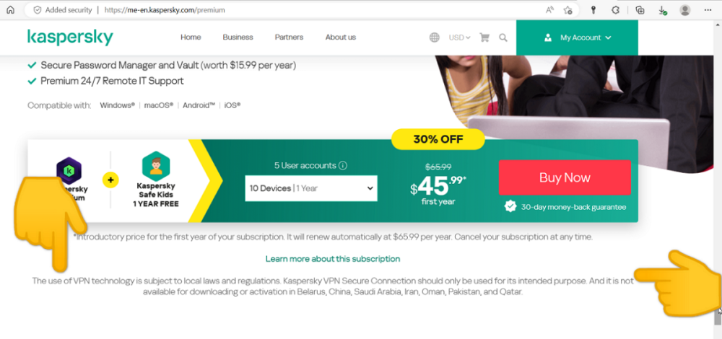Click the red Buy Now button
This screenshot has height=339, width=722.
click(565, 177)
